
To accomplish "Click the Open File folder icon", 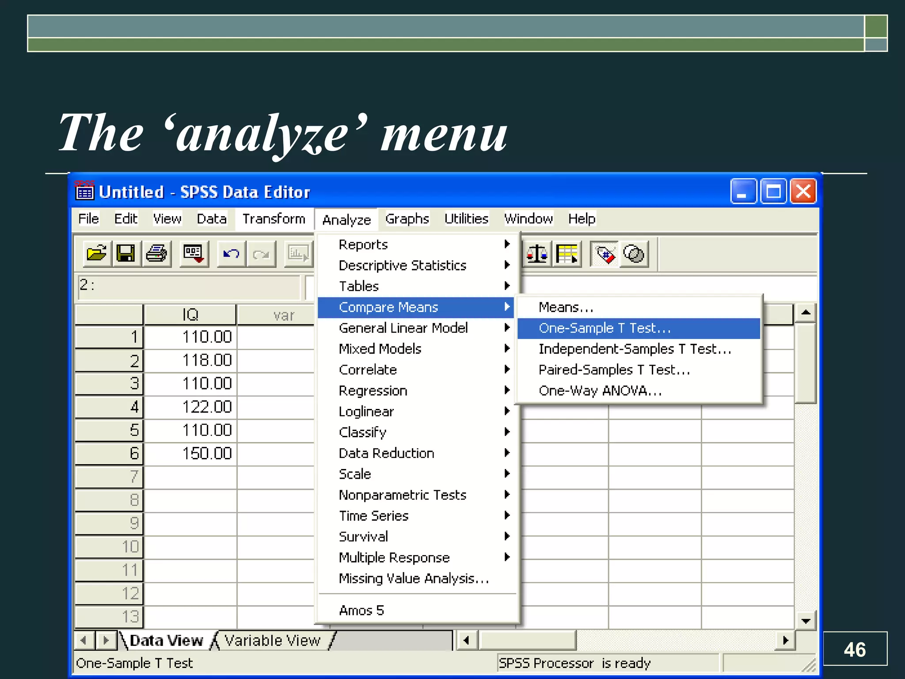I will click(x=97, y=254).
